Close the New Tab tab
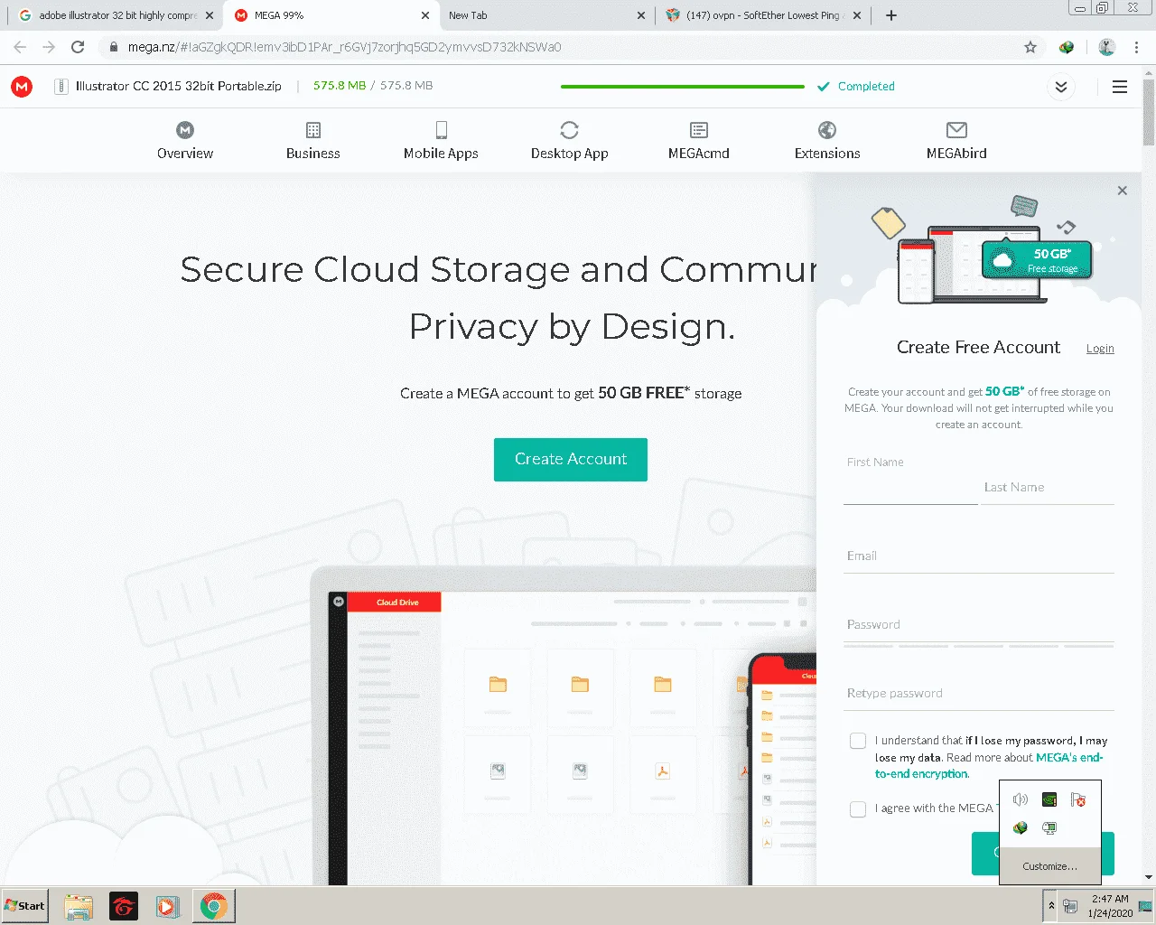 [x=641, y=15]
